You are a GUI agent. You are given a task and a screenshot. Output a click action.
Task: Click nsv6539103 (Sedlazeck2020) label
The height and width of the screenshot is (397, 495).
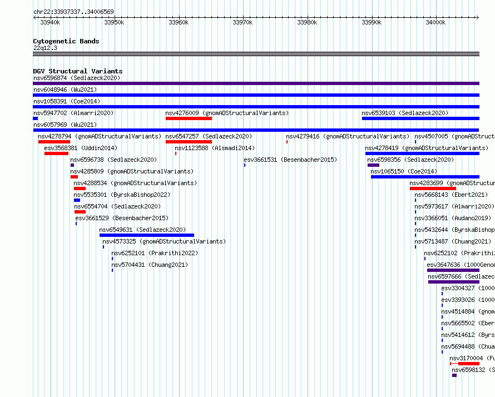click(x=405, y=113)
